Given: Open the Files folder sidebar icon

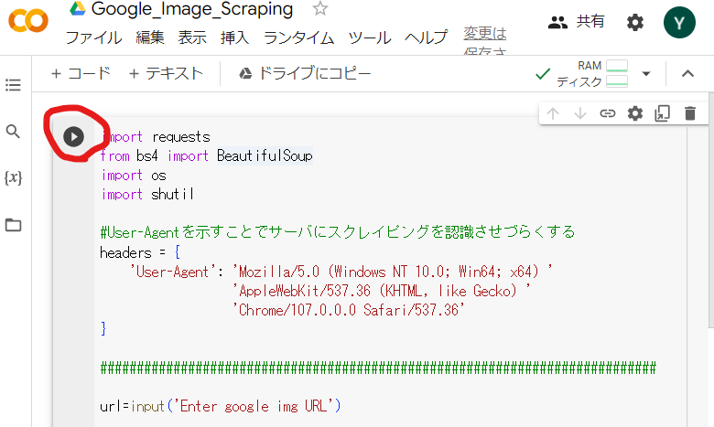Looking at the screenshot, I should pos(13,225).
